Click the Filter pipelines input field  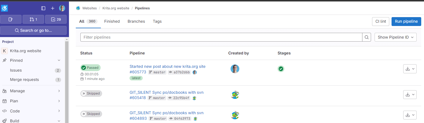pyautogui.click(x=221, y=37)
